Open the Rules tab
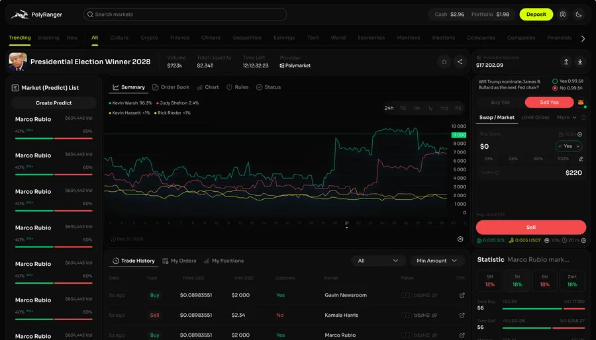This screenshot has height=340, width=596. pos(238,87)
